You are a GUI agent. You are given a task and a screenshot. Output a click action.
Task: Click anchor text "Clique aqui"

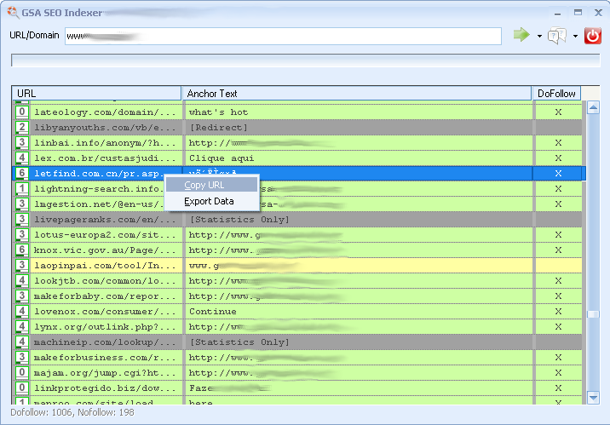(222, 158)
